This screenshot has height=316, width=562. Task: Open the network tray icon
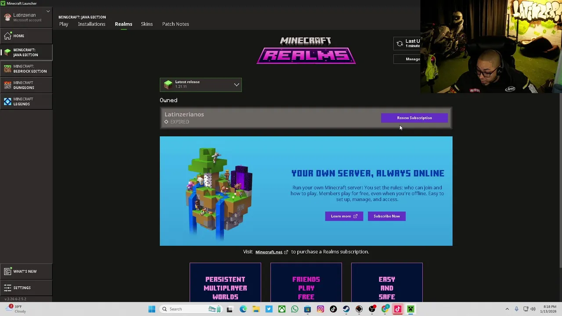pos(526,309)
